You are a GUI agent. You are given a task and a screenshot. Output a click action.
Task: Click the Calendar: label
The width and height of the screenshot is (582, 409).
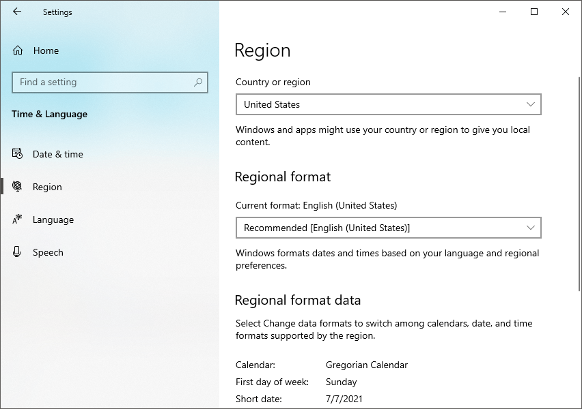point(255,365)
